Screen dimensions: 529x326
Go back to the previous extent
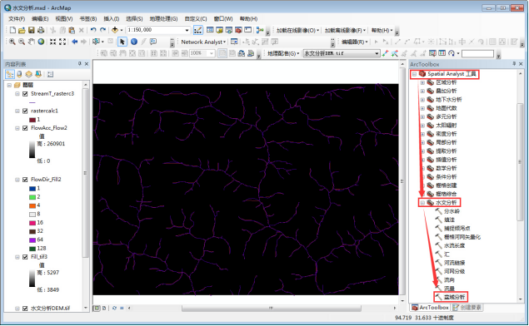click(74, 42)
